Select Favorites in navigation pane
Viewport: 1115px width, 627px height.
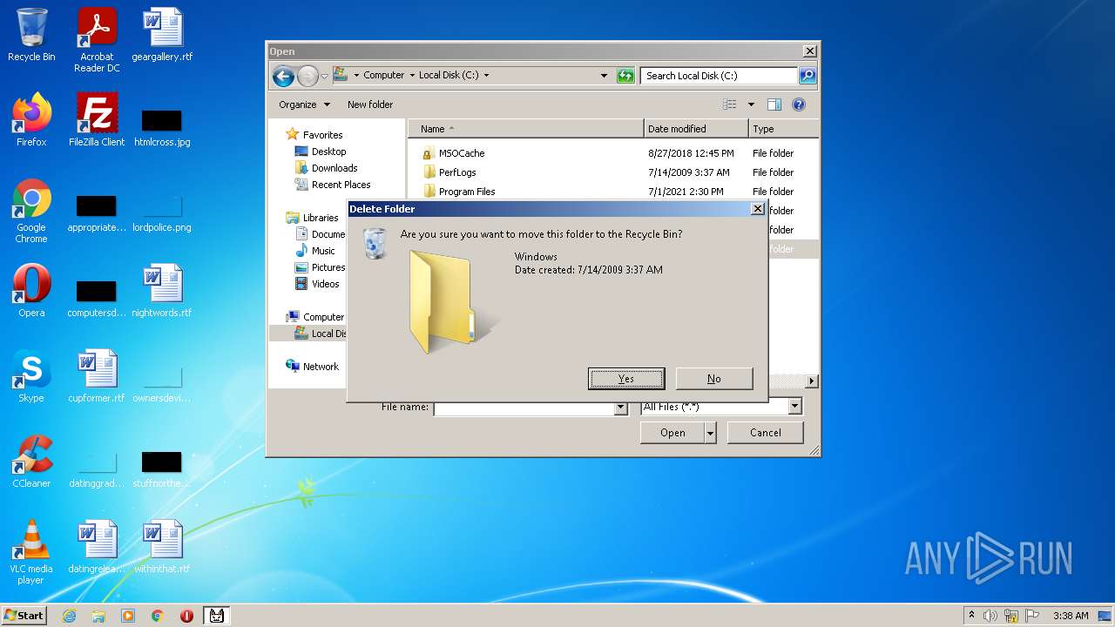[x=322, y=135]
